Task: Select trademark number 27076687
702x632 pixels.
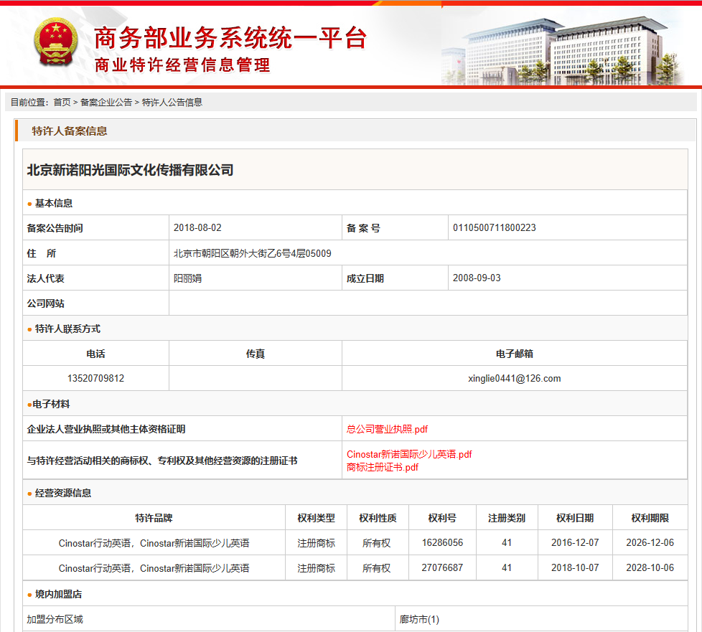Action: coord(442,567)
